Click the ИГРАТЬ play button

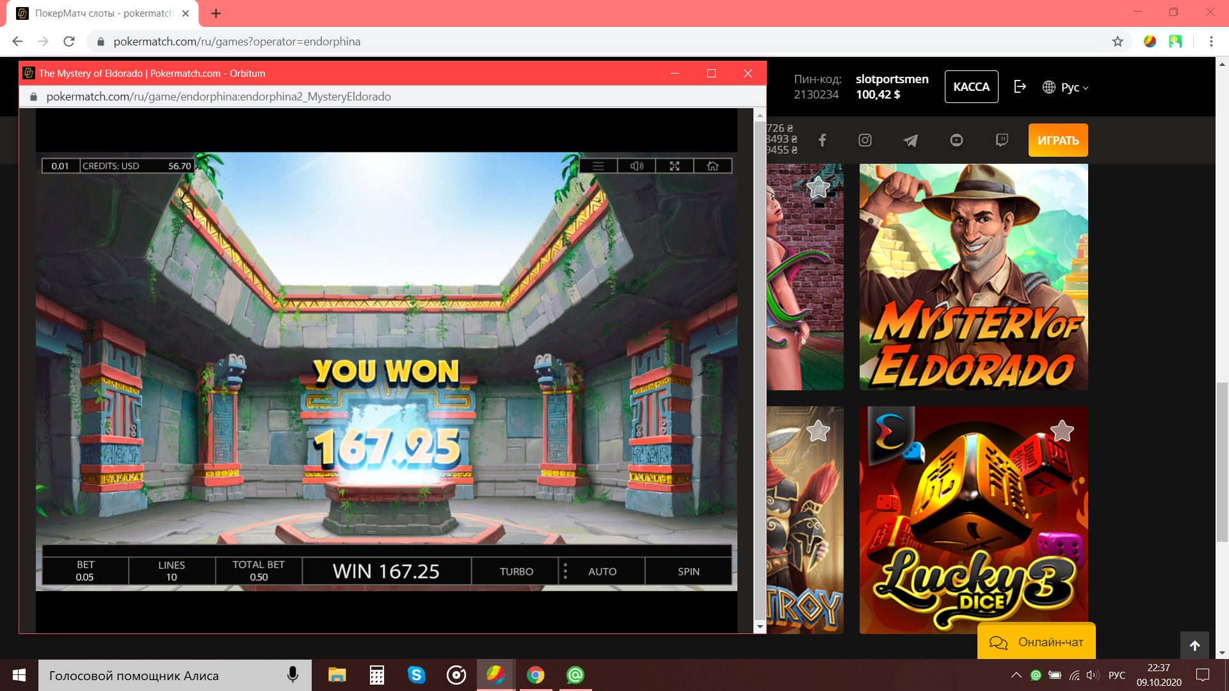coord(1058,140)
